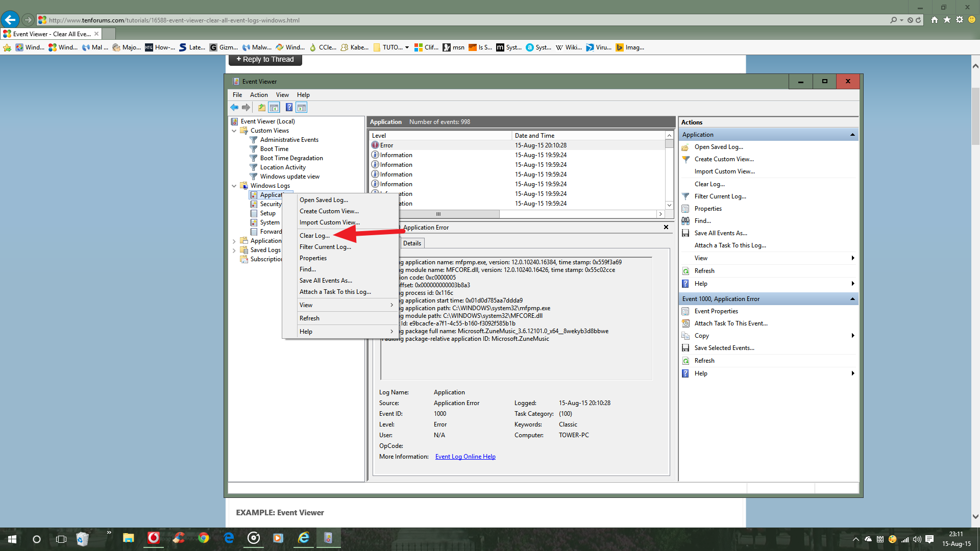This screenshot has height=551, width=980.
Task: Select Administrative Events under Custom Views
Action: pos(289,139)
